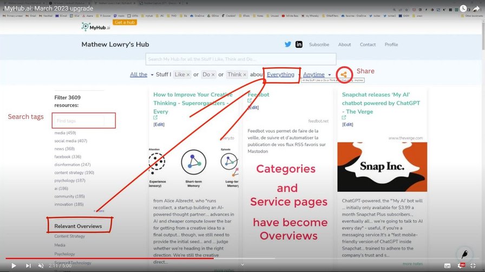Skip to the next video
Screen dimensions: 485x272
[x=28, y=266]
